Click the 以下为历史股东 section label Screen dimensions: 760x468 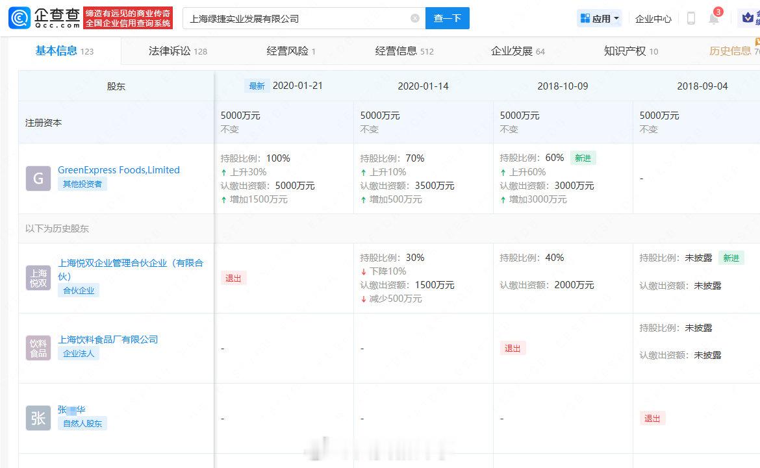[57, 228]
